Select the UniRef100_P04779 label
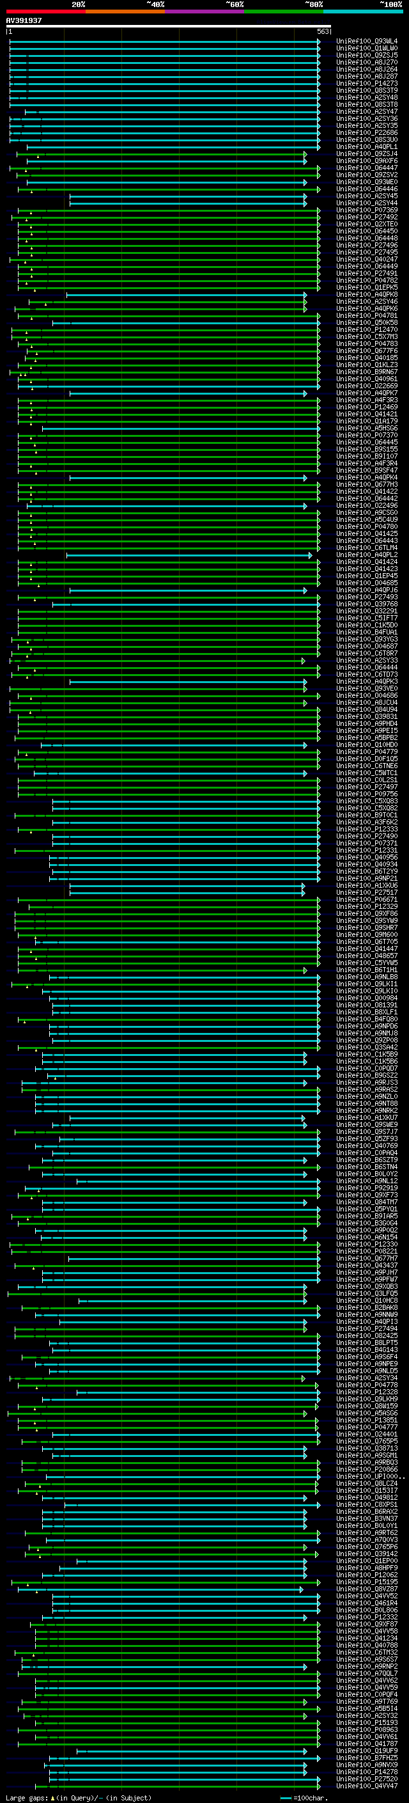This screenshot has width=409, height=1803. (366, 752)
